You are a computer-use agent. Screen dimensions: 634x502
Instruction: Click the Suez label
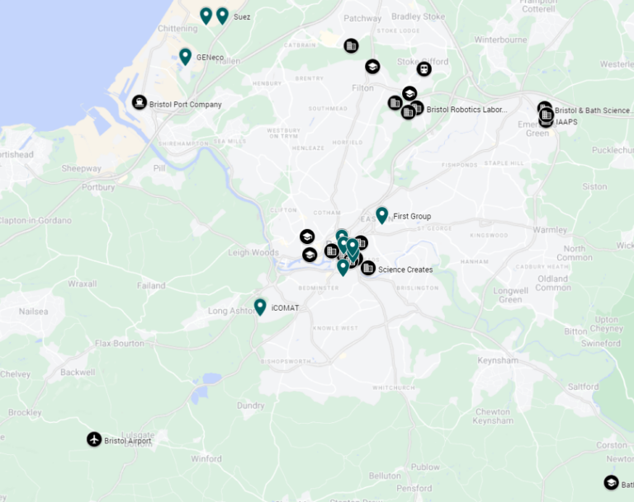tap(242, 17)
